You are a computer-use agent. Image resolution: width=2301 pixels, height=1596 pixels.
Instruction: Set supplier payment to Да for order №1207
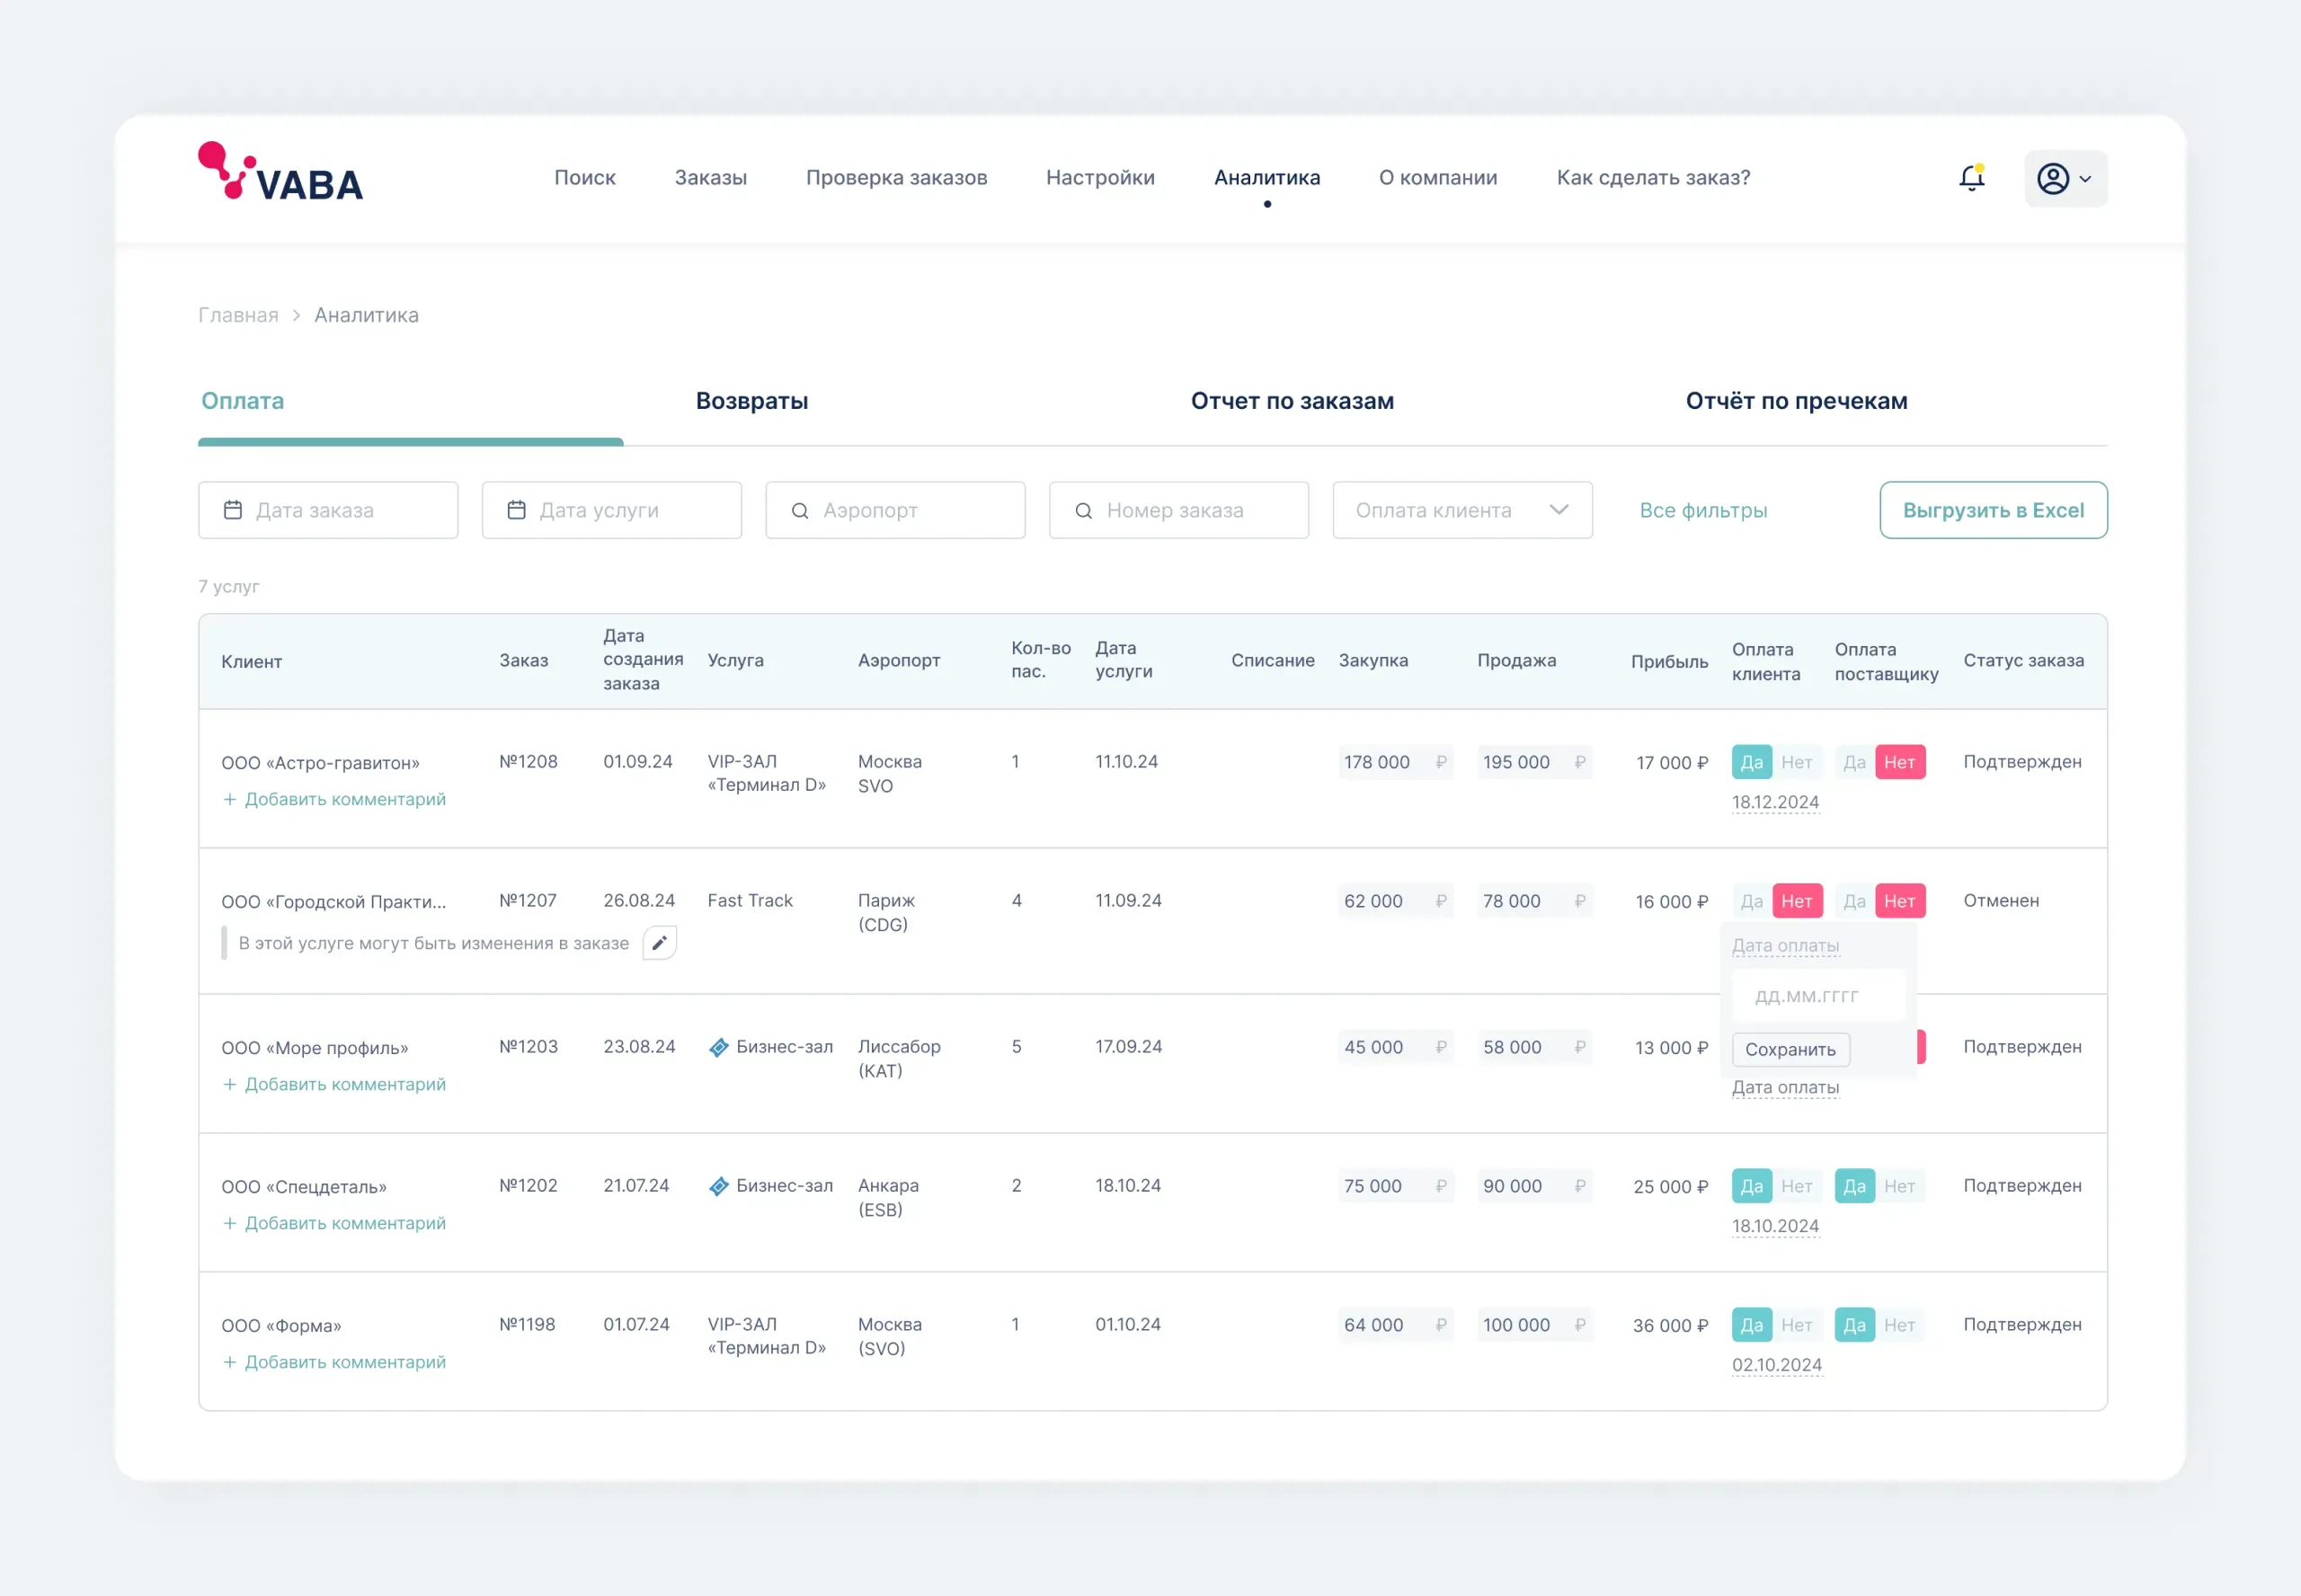[x=1854, y=901]
